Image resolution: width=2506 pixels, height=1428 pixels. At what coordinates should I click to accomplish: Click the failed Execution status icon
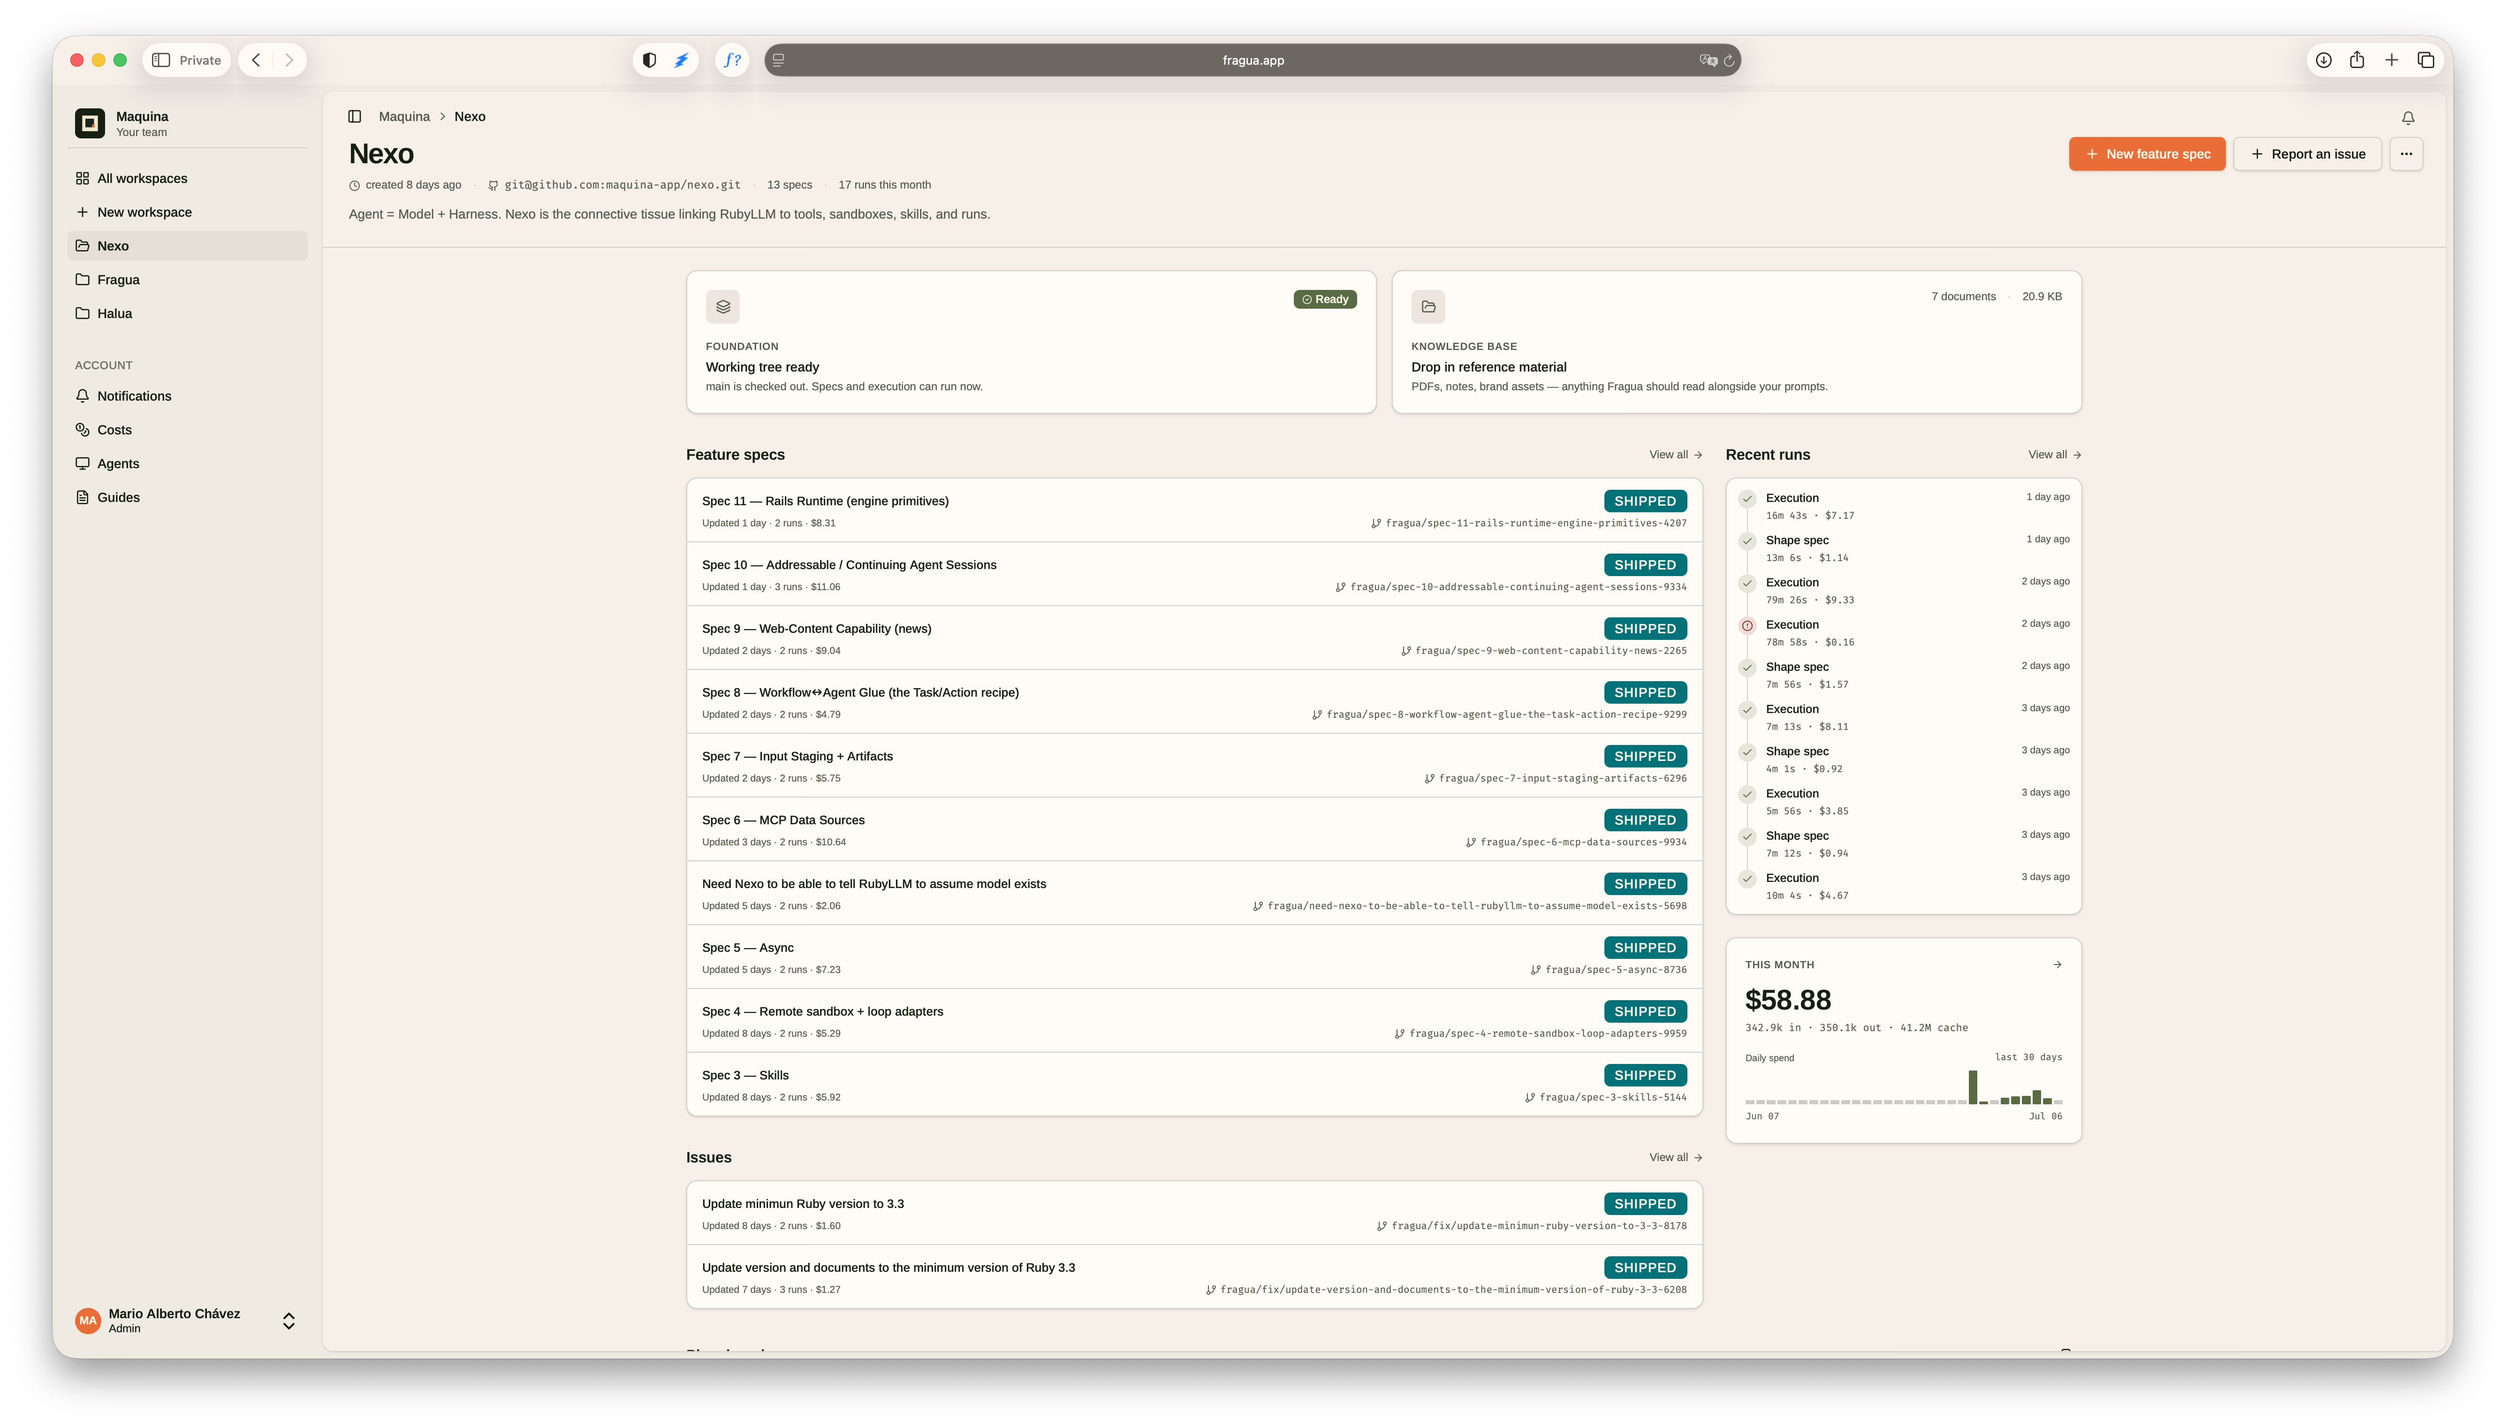(1746, 625)
